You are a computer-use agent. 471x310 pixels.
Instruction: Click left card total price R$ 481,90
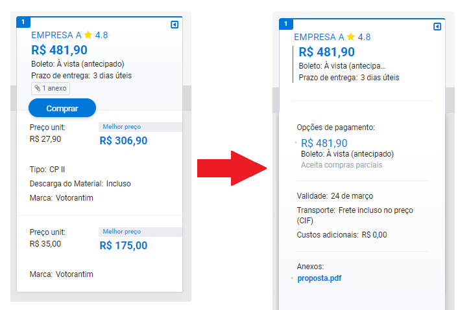[59, 50]
